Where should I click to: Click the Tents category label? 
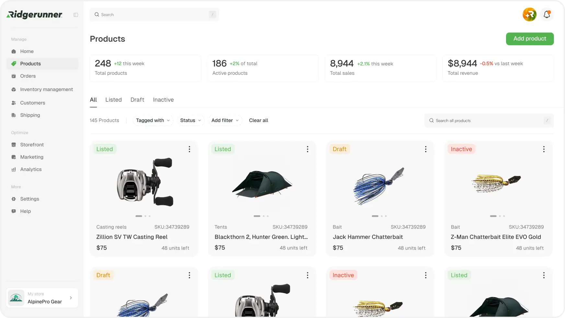[221, 227]
